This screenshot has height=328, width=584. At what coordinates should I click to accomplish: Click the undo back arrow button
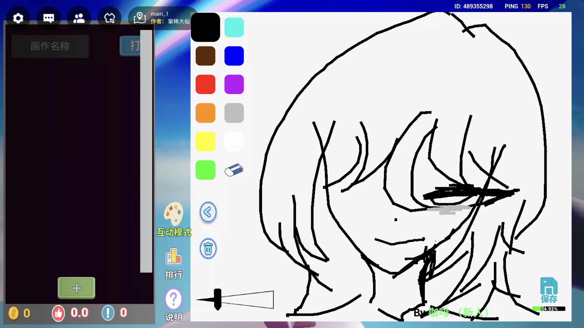[x=208, y=212]
